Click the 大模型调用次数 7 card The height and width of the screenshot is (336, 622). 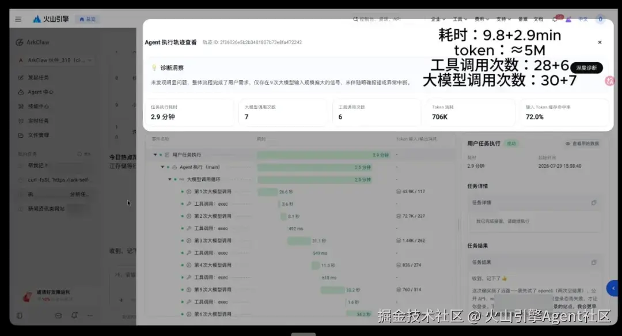click(x=283, y=113)
